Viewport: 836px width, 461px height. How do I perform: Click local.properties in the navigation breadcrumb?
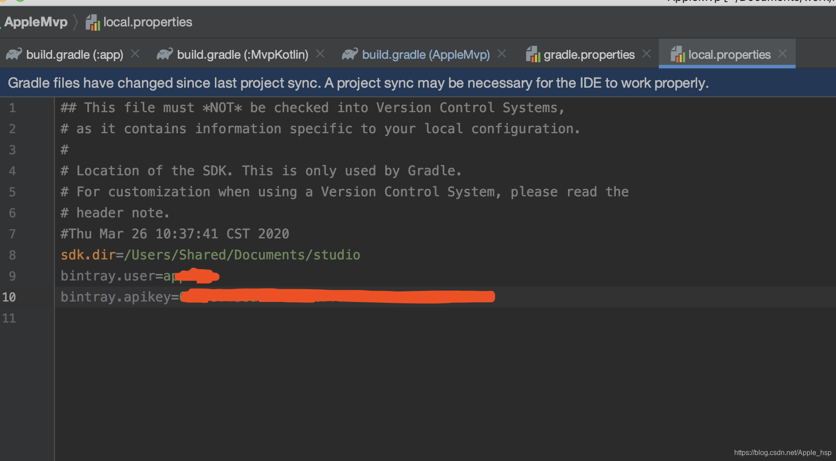click(148, 22)
